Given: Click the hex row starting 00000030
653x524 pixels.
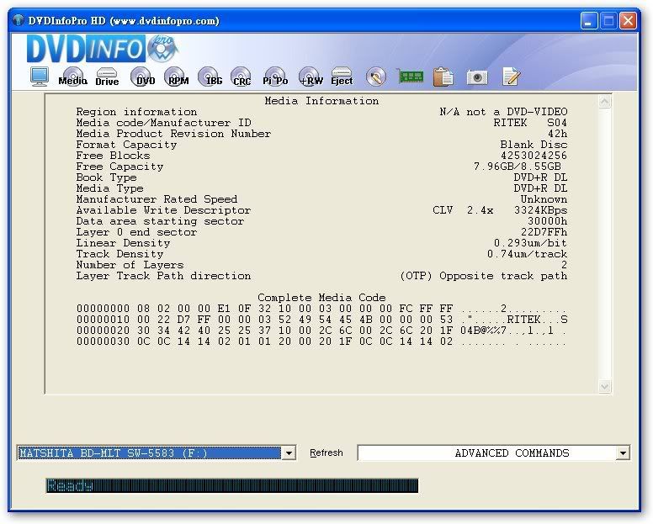Looking at the screenshot, I should coord(321,341).
